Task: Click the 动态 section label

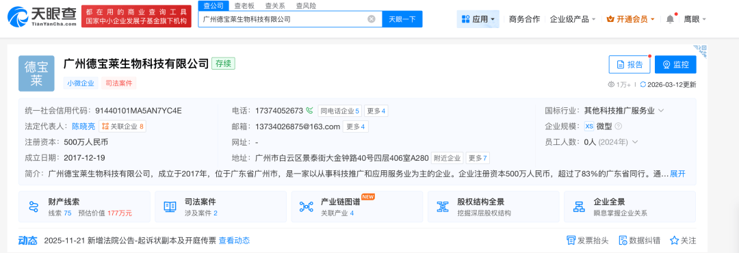Action: pos(28,240)
